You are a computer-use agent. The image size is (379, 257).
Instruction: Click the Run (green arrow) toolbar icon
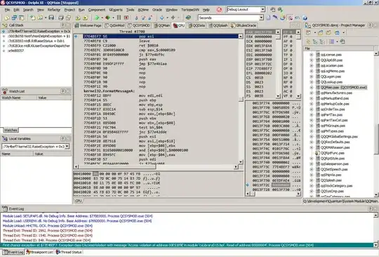pos(97,18)
